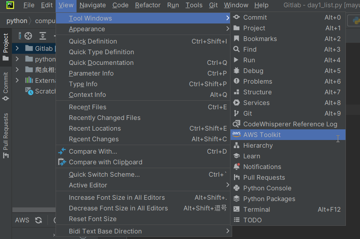Open the Project side tab

click(6, 47)
